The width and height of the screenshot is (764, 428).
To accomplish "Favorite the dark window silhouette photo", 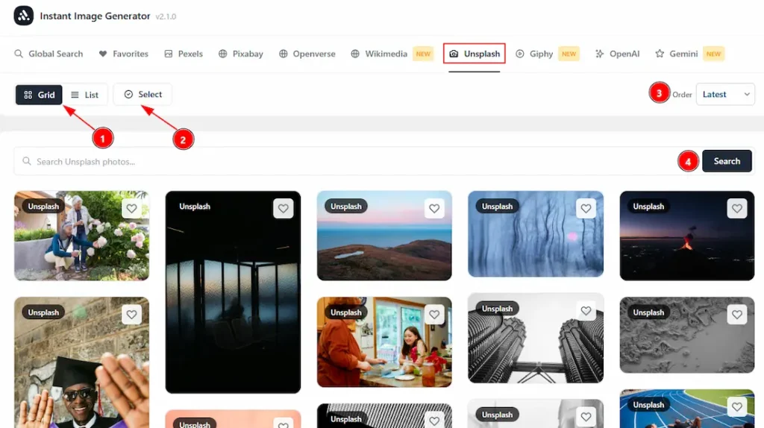I will point(283,208).
